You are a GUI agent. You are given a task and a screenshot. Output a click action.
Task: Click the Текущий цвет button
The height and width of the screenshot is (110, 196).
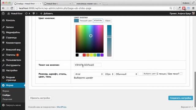pos(86,21)
